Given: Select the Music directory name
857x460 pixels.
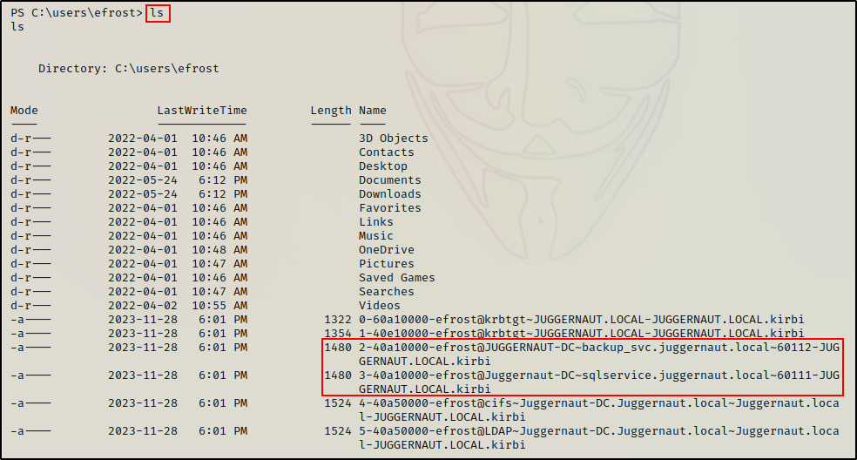Looking at the screenshot, I should (x=376, y=236).
